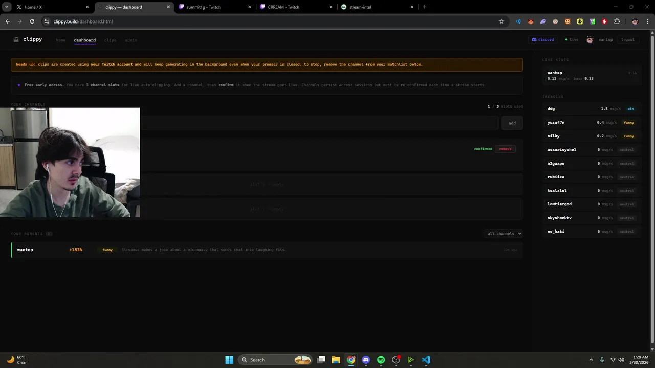Click the wantep profile avatar
The height and width of the screenshot is (368, 655).
(590, 40)
